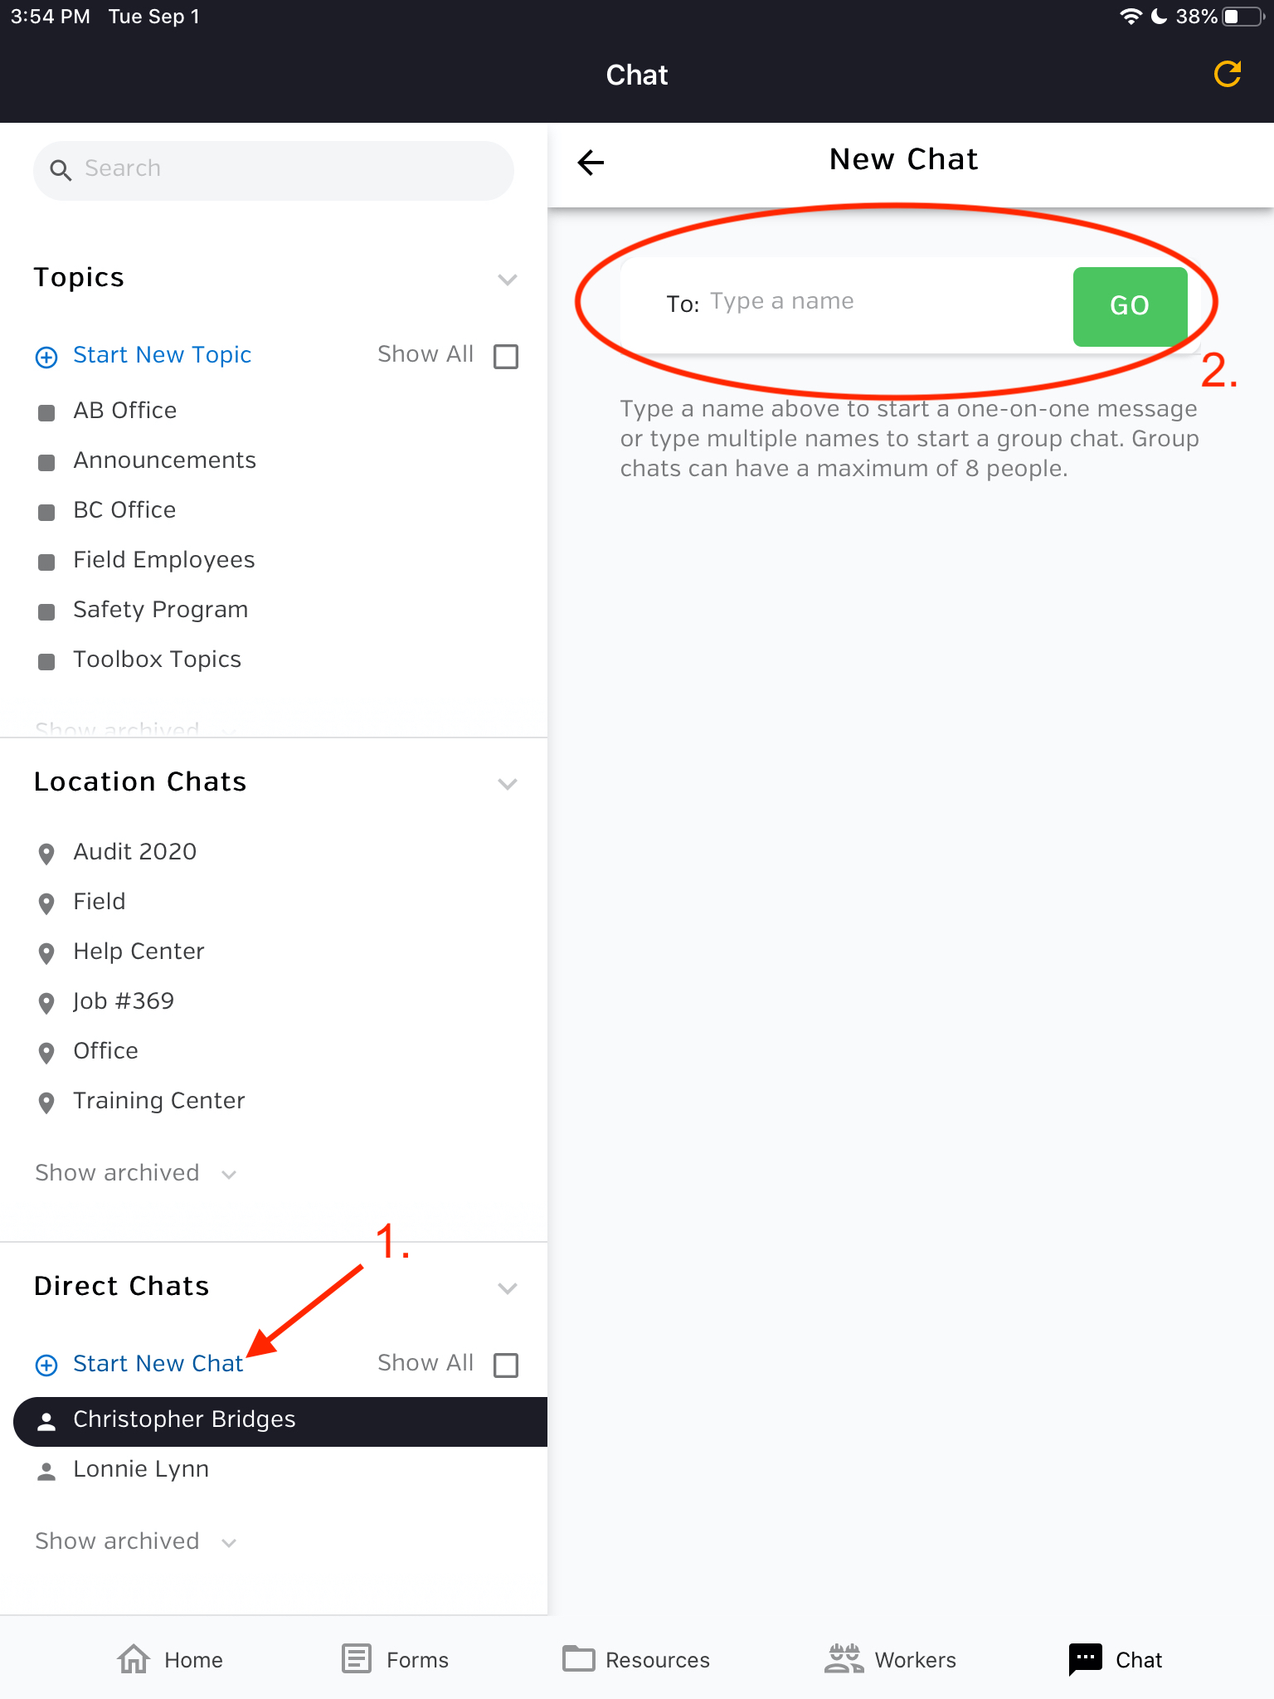Collapse the Location Chats section chevron
This screenshot has width=1274, height=1699.
pos(508,784)
